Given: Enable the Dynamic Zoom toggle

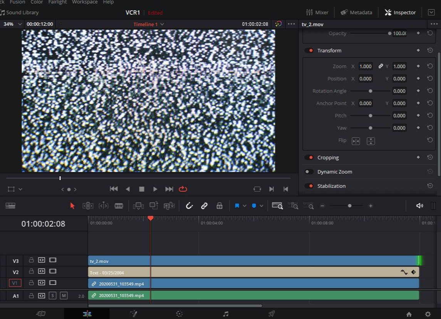Looking at the screenshot, I should 309,172.
